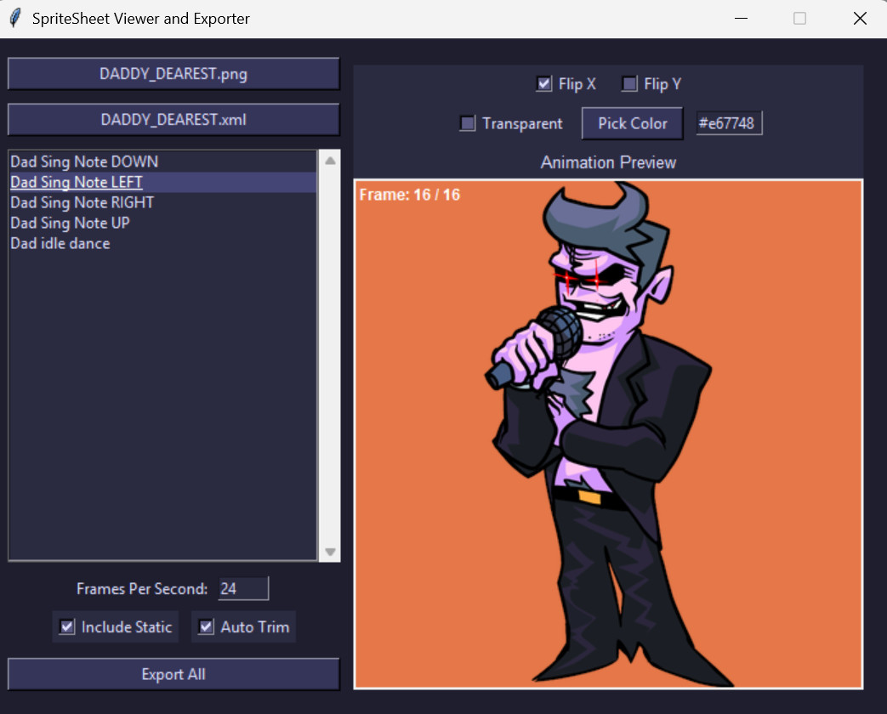
Task: Click the animation preview sprite image
Action: tap(608, 434)
